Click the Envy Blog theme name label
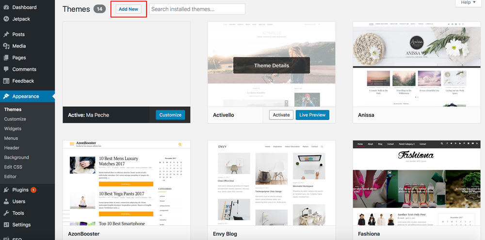Viewport: 485px width, 240px height. click(225, 234)
